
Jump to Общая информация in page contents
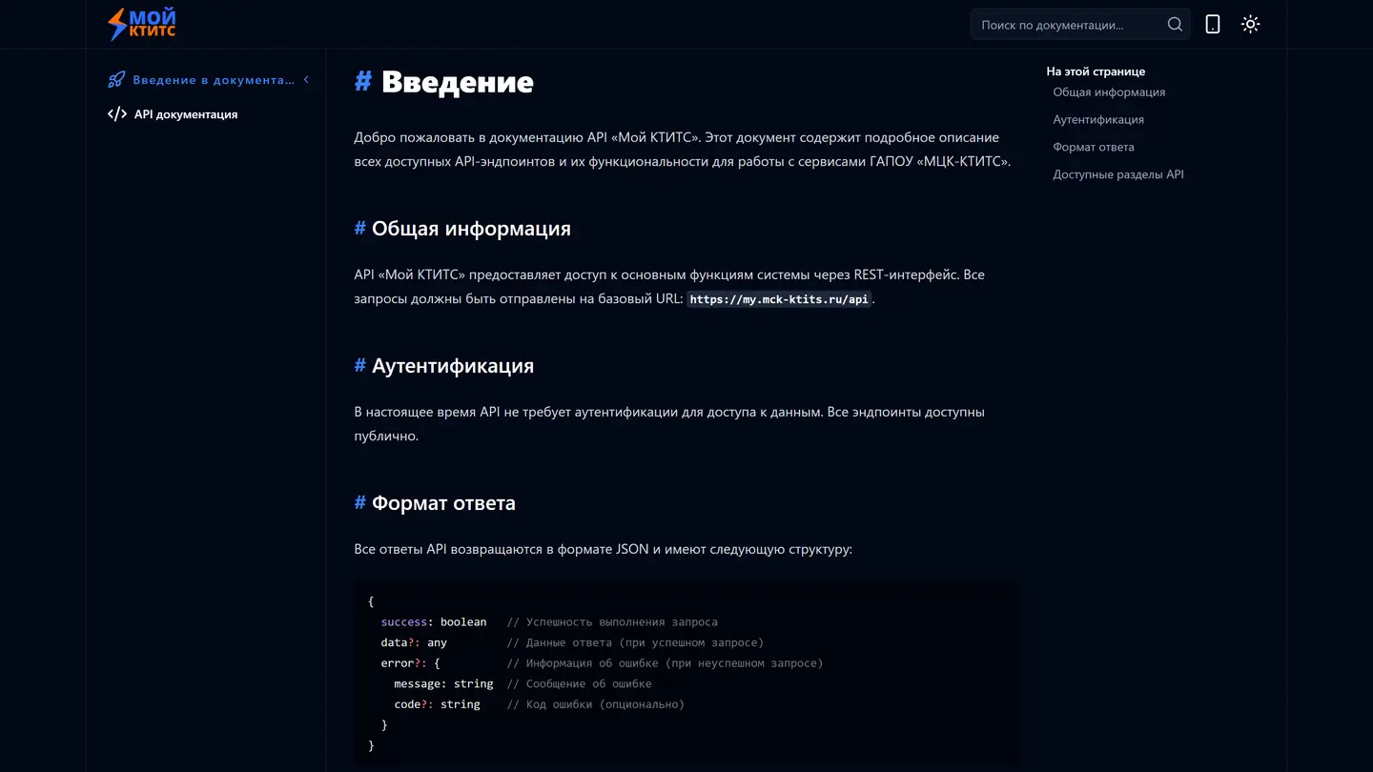[x=1109, y=92]
